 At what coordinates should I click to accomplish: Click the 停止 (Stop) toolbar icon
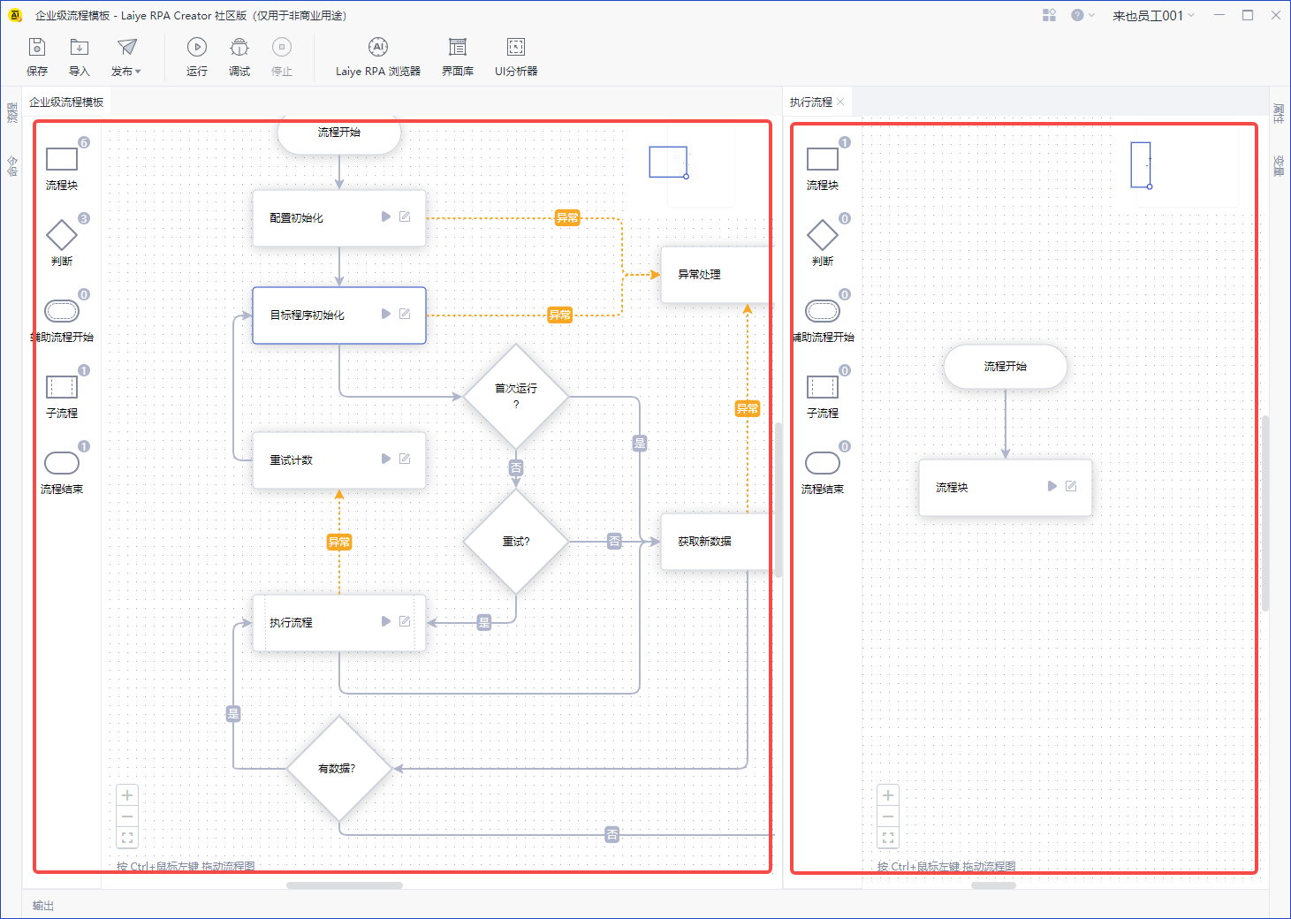click(x=282, y=48)
